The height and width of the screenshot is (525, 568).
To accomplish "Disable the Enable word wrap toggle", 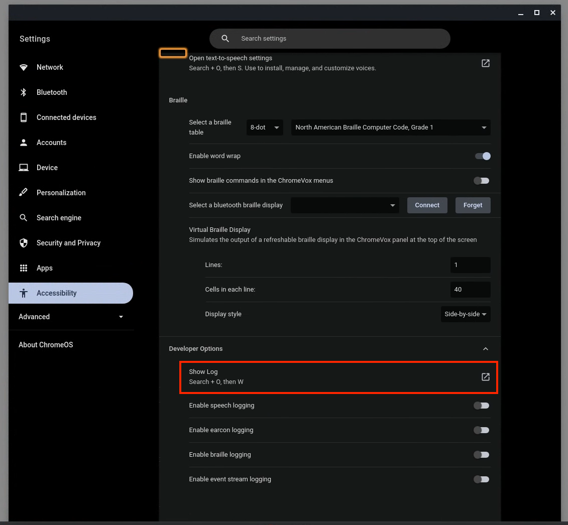I will 482,156.
